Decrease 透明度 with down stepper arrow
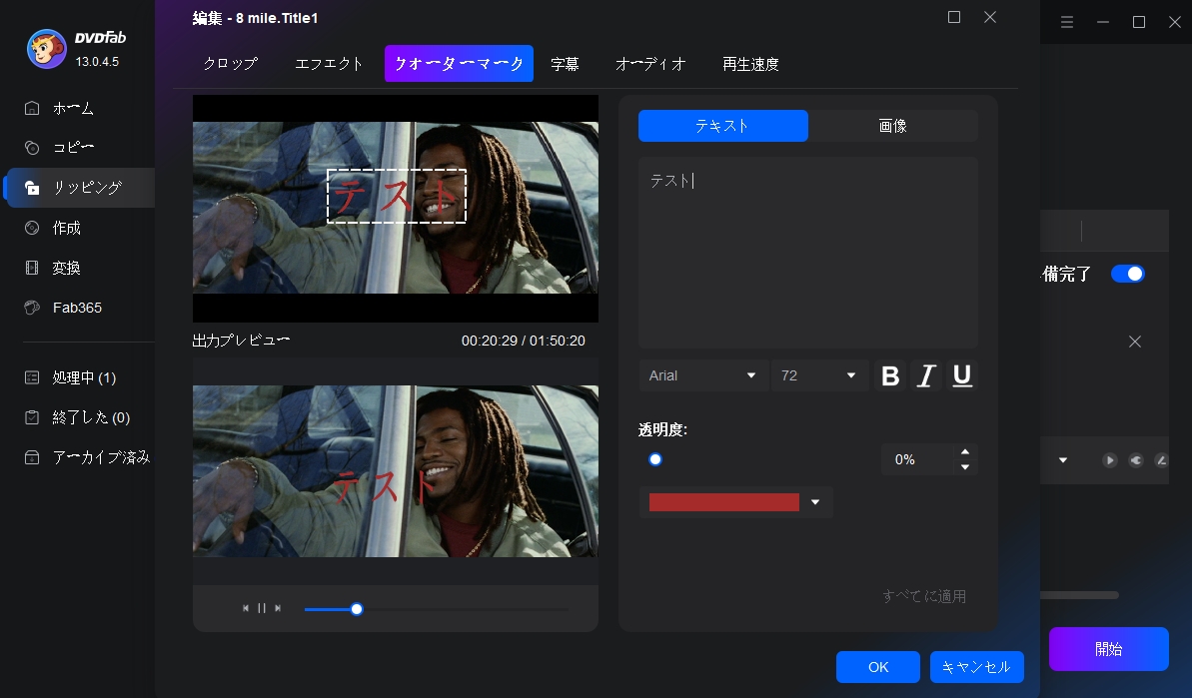The height and width of the screenshot is (698, 1192). click(965, 467)
